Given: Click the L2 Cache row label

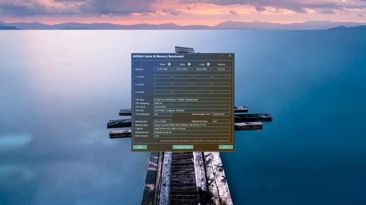Looking at the screenshot, I should 140,84.
